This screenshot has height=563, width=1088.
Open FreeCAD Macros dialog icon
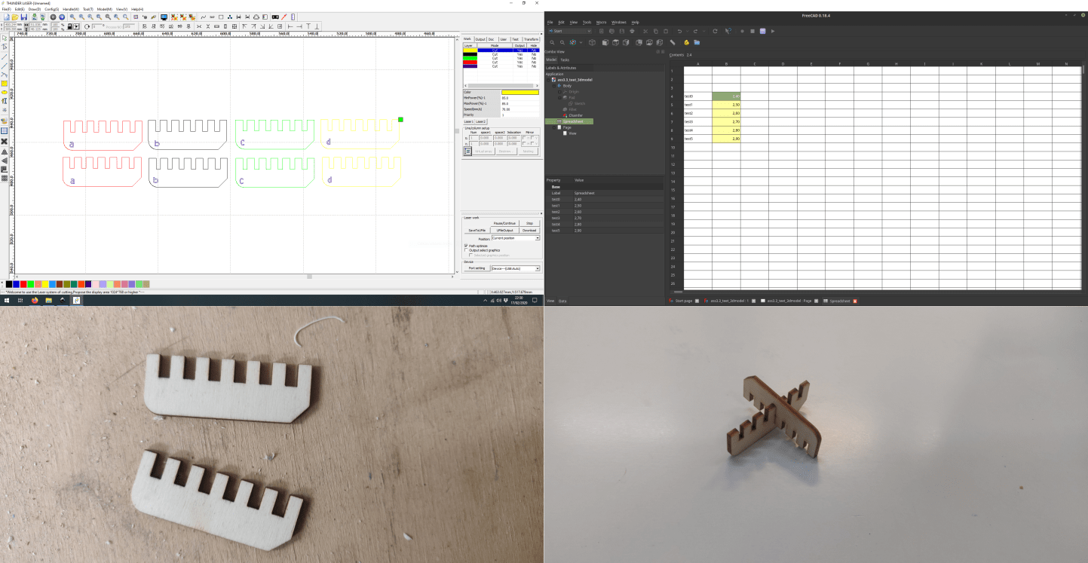(762, 31)
